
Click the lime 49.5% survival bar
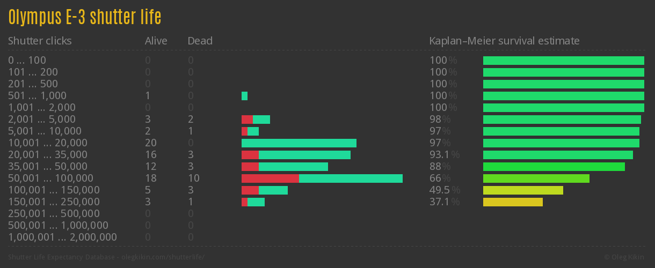point(523,190)
